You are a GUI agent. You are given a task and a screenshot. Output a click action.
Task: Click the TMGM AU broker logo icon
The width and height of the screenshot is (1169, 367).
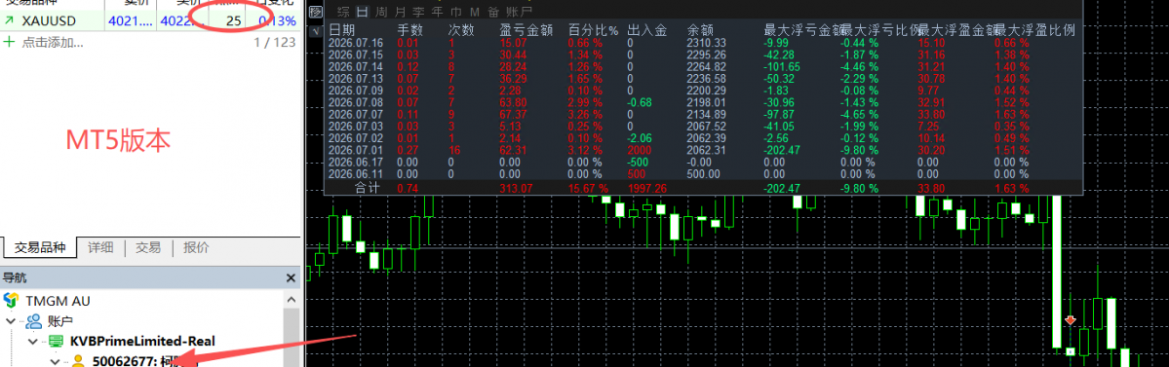pos(10,301)
